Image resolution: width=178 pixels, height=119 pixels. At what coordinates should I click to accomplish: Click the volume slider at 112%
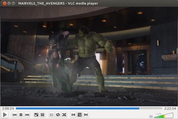point(163,115)
